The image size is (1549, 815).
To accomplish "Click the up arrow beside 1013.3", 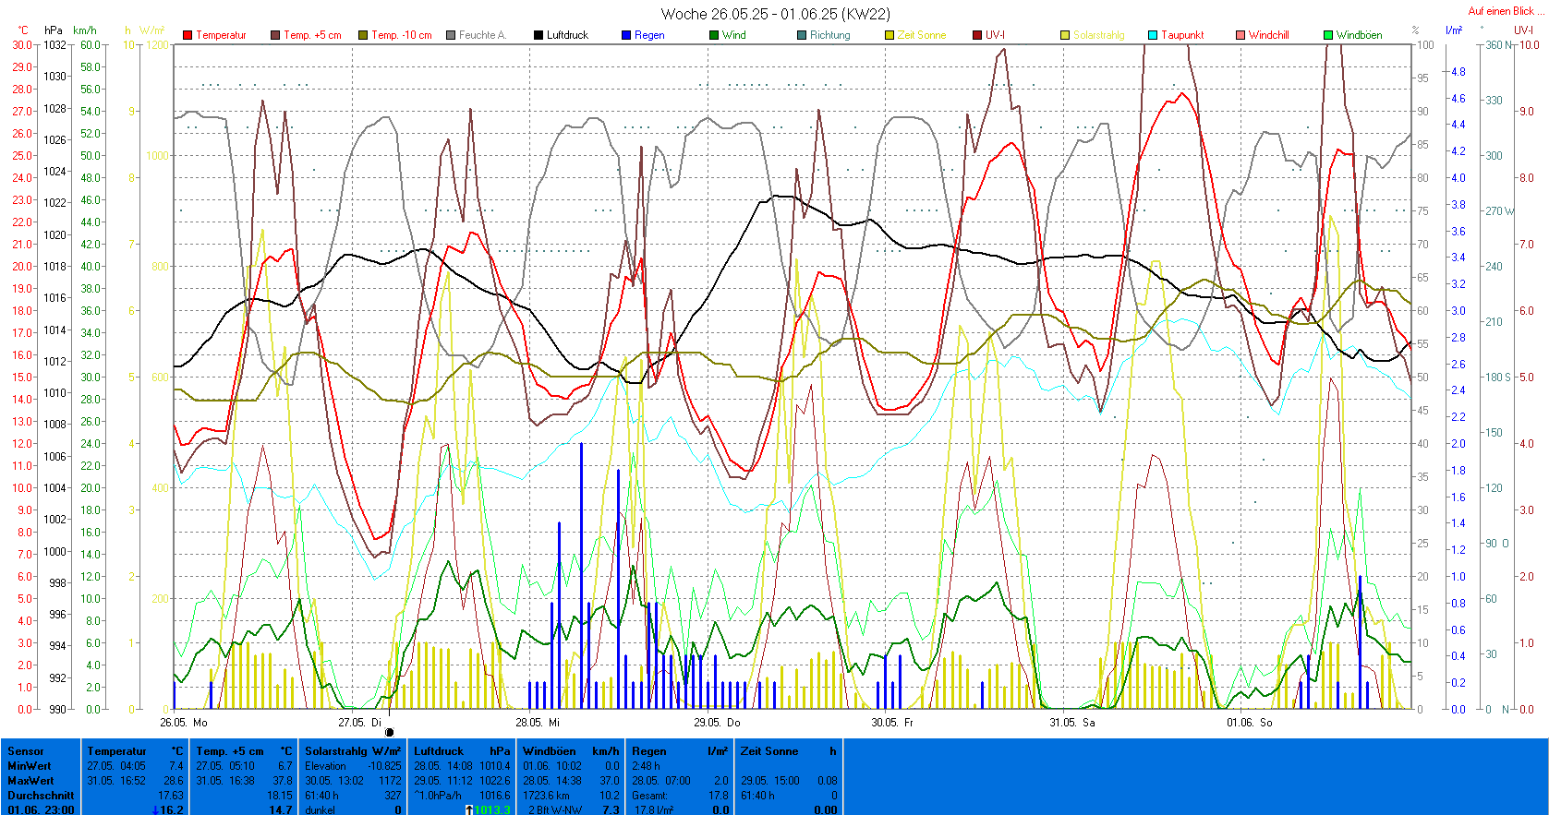I will (x=469, y=809).
